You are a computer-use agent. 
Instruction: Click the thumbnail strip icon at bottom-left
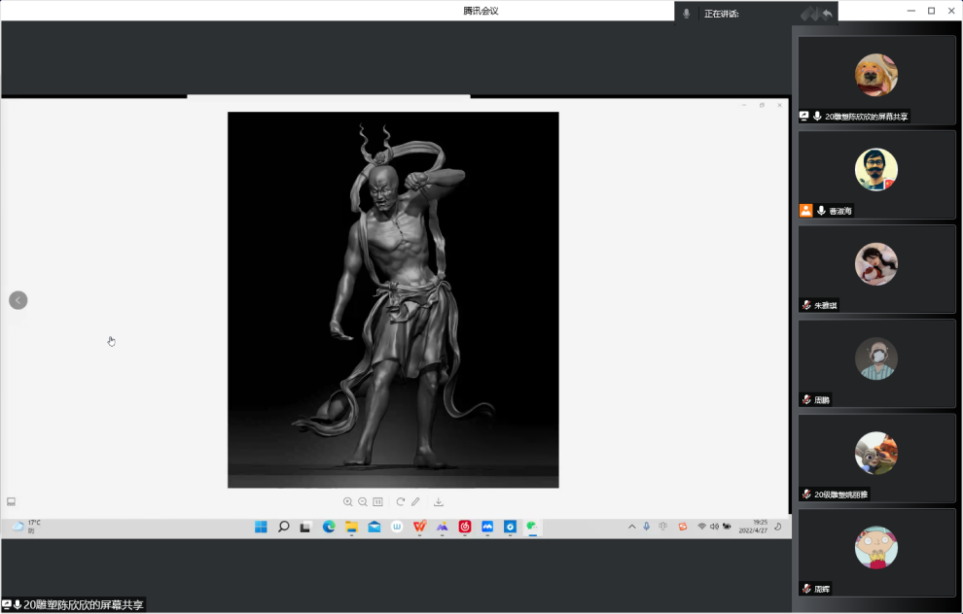pyautogui.click(x=12, y=501)
